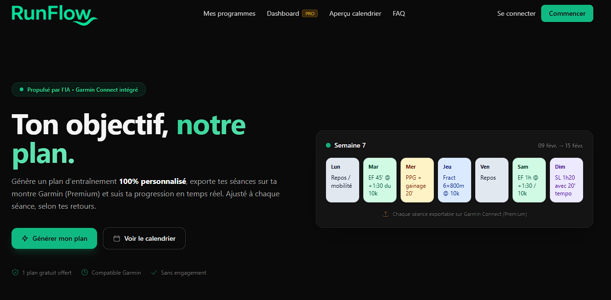
Task: Click the green status dot beside Semaine 7
Action: 328,145
